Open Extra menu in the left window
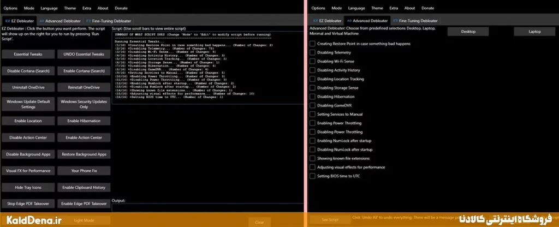559x227 pixels. (x=87, y=8)
